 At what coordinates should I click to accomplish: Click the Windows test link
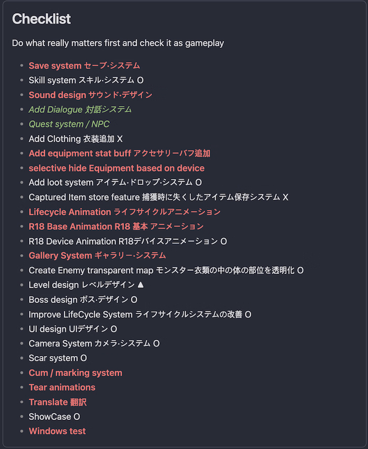[x=57, y=431]
